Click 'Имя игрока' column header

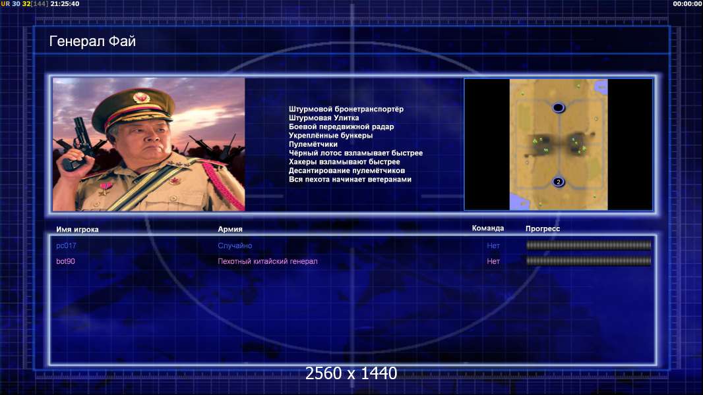pos(77,230)
